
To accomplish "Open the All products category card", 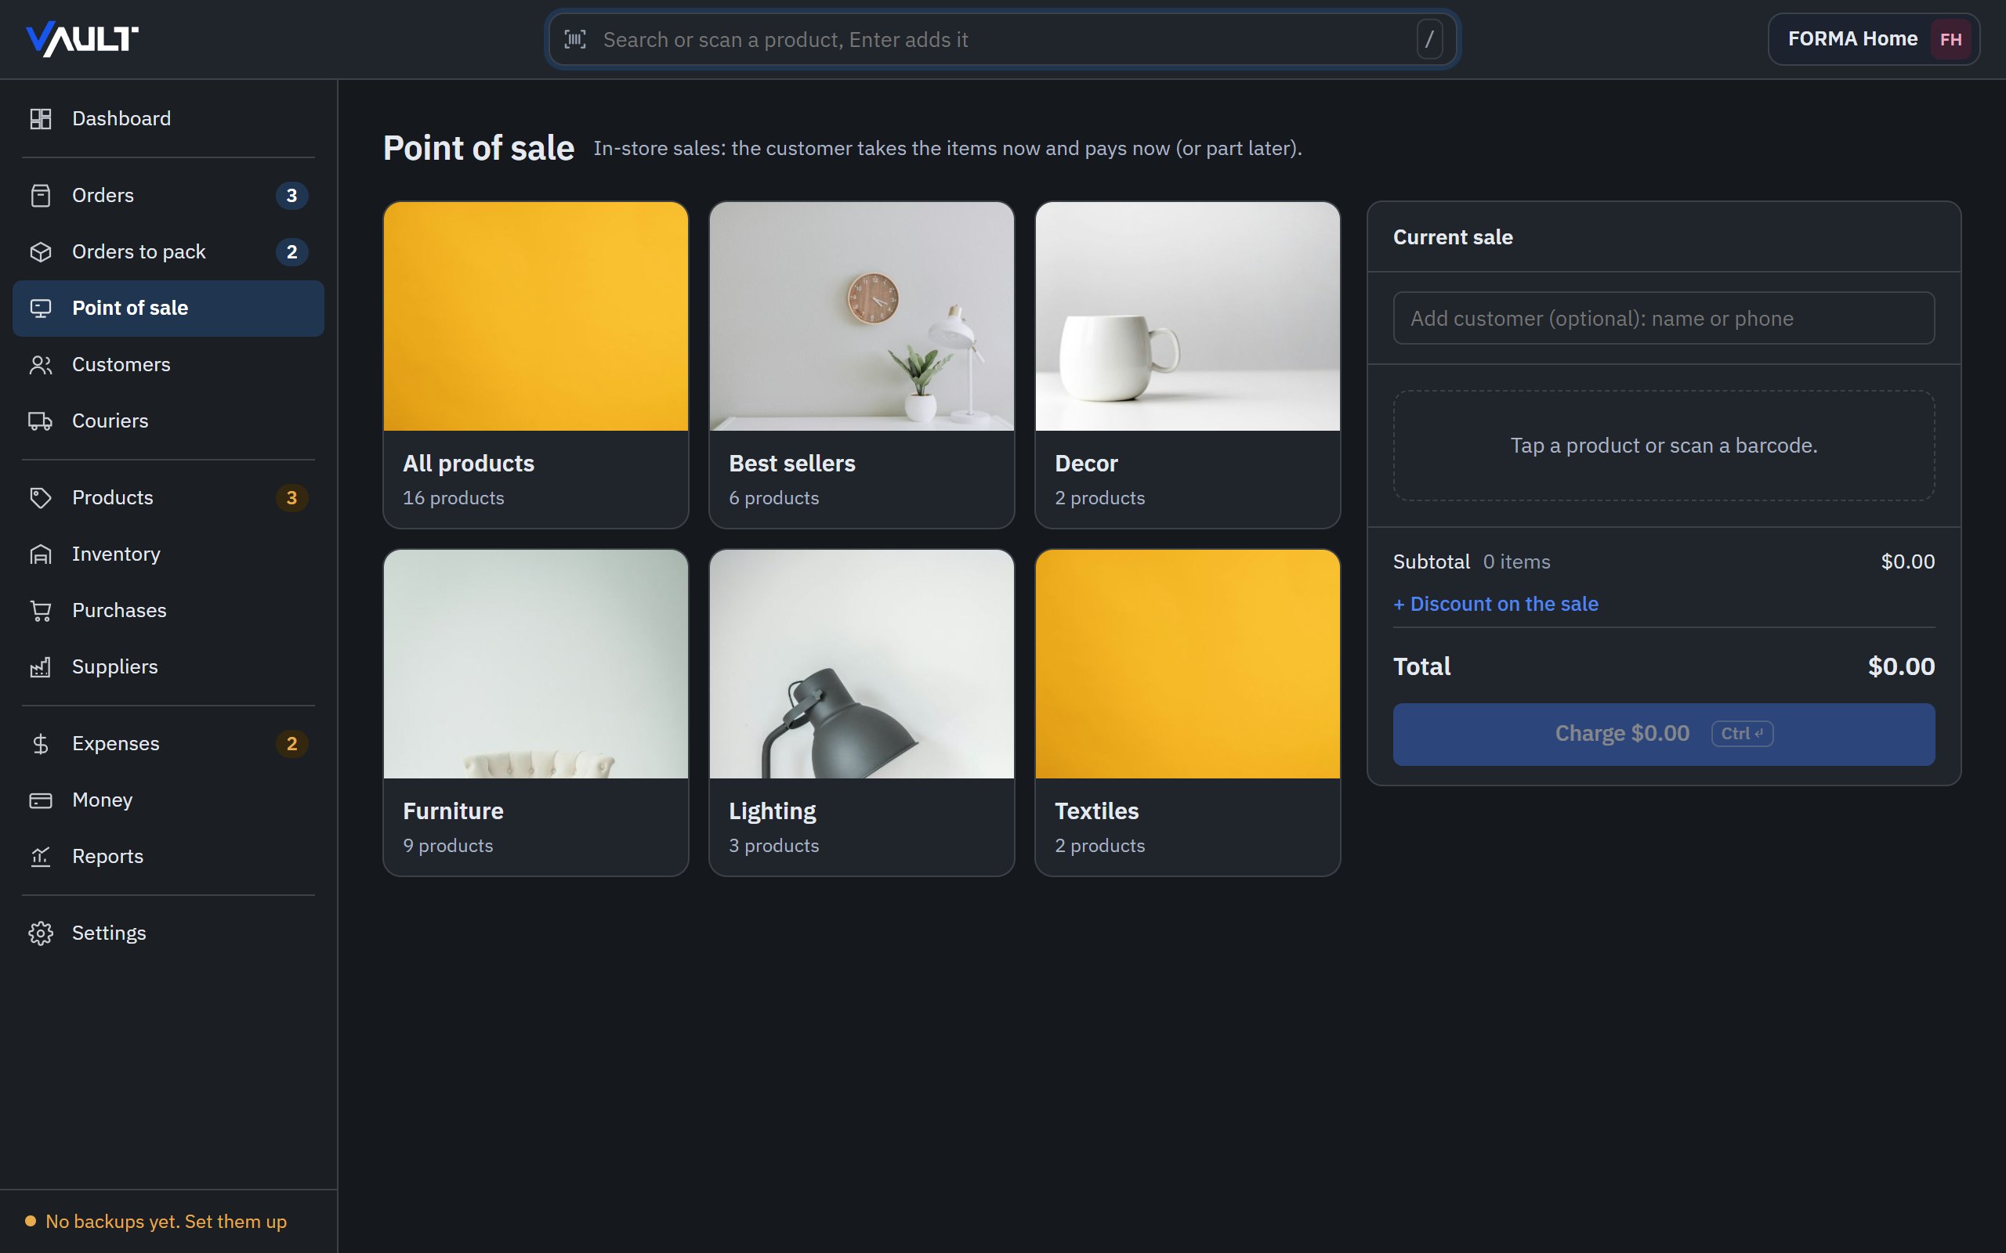I will [535, 365].
